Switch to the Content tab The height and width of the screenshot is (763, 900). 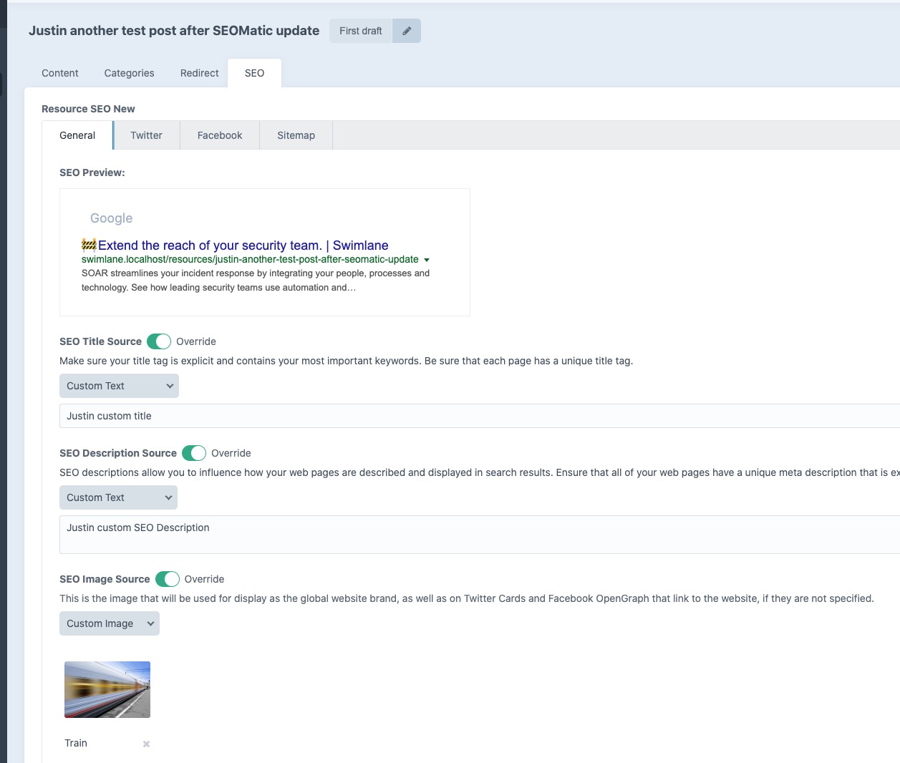pos(59,73)
